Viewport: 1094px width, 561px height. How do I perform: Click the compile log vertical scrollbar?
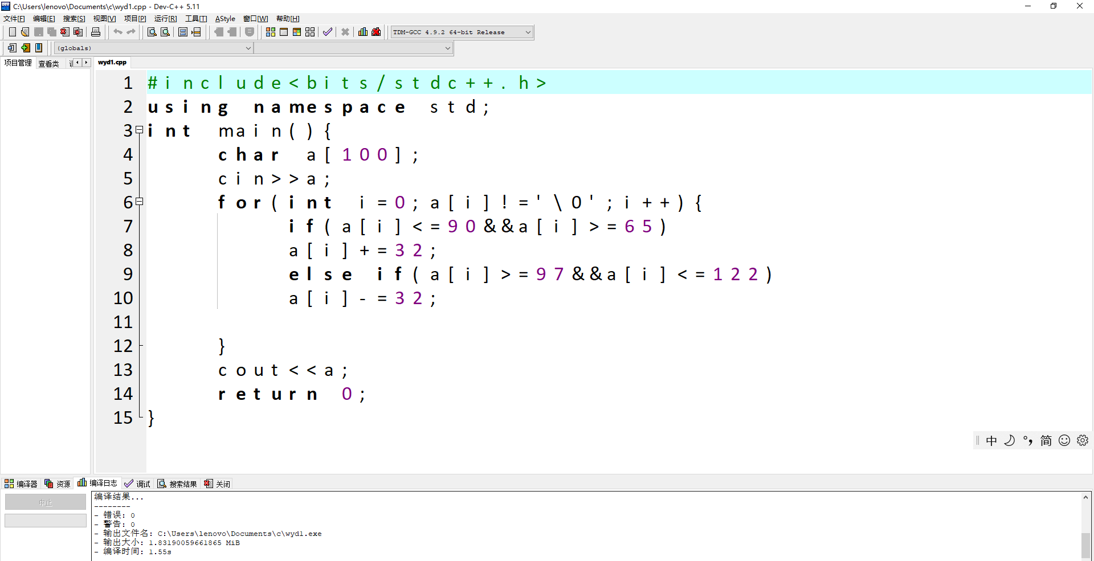click(x=1086, y=526)
